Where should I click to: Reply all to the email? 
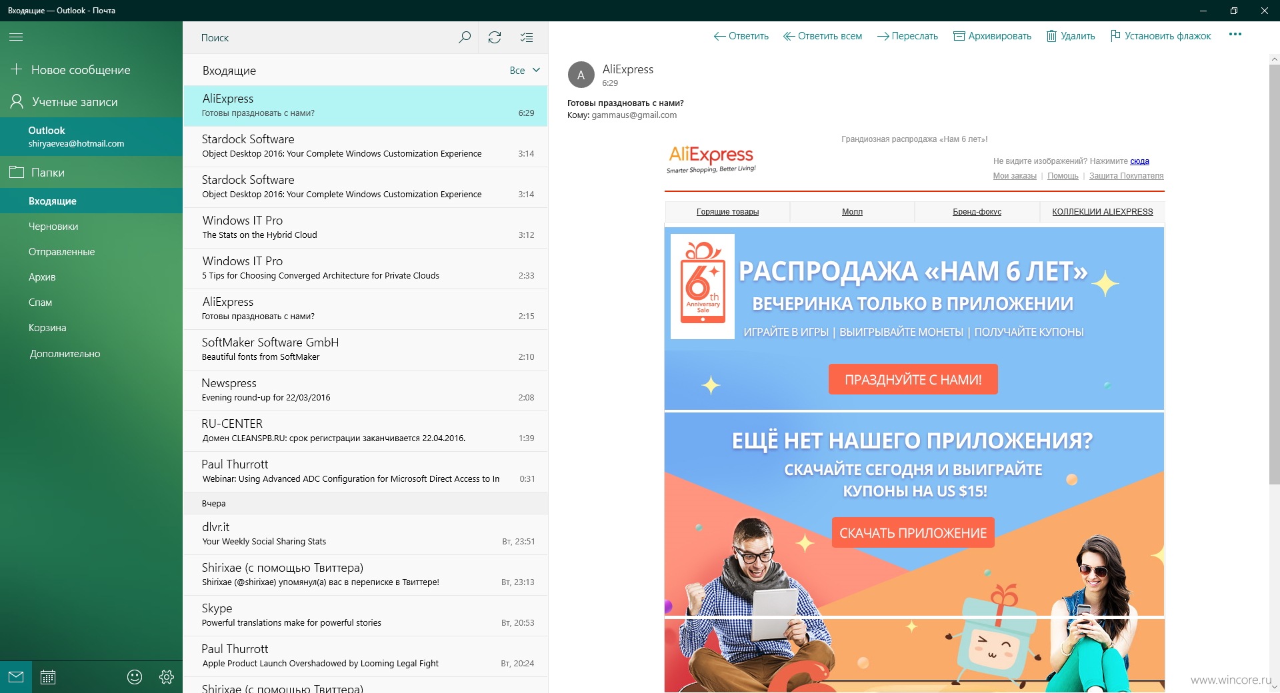(822, 36)
